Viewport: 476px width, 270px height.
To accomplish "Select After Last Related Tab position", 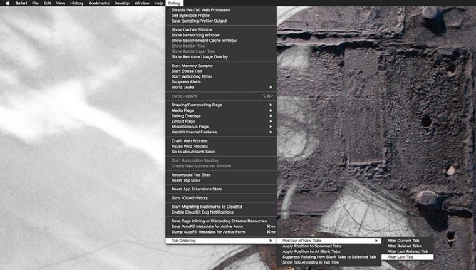I will [407, 251].
